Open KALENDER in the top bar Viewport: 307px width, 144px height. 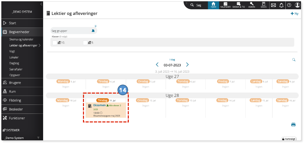[225, 5]
